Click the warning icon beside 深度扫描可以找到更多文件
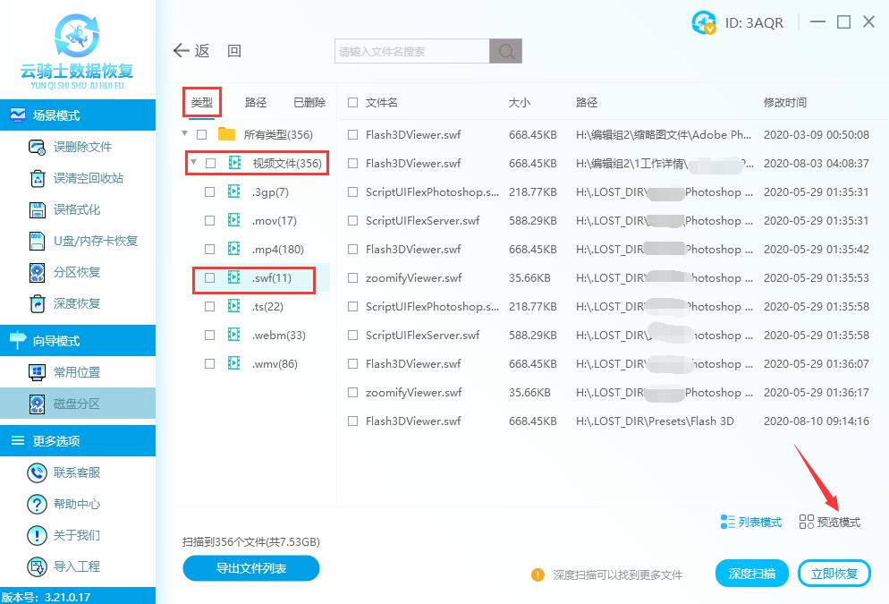 (538, 574)
